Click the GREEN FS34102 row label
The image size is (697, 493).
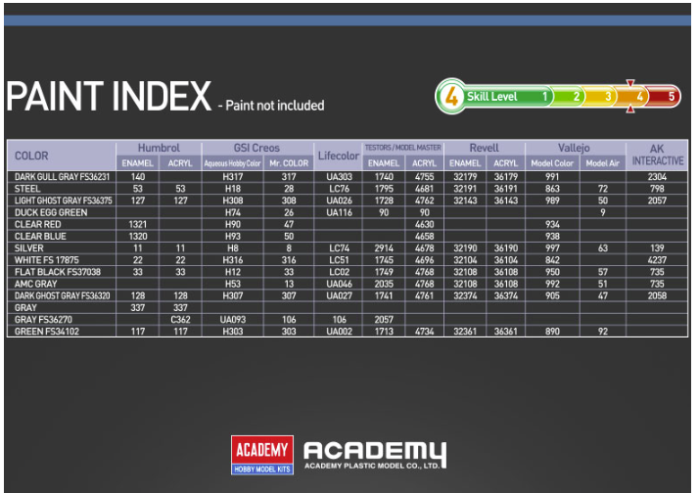point(47,332)
